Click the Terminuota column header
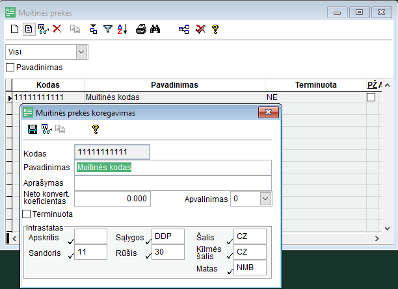Screen dimensions: 398x289 tap(316, 85)
